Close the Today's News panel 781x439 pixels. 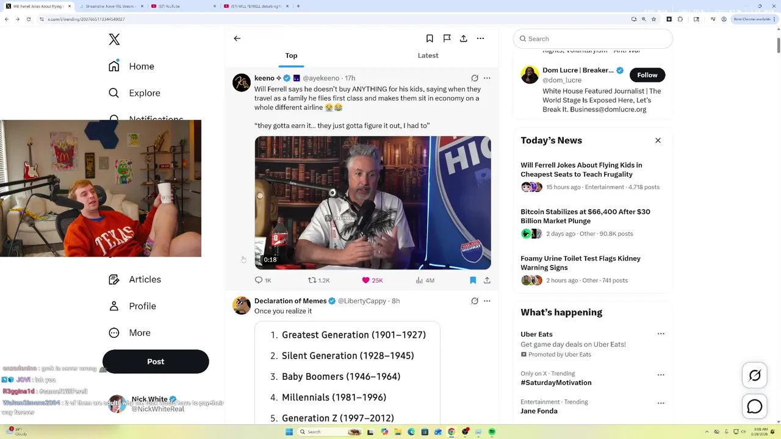coord(658,140)
